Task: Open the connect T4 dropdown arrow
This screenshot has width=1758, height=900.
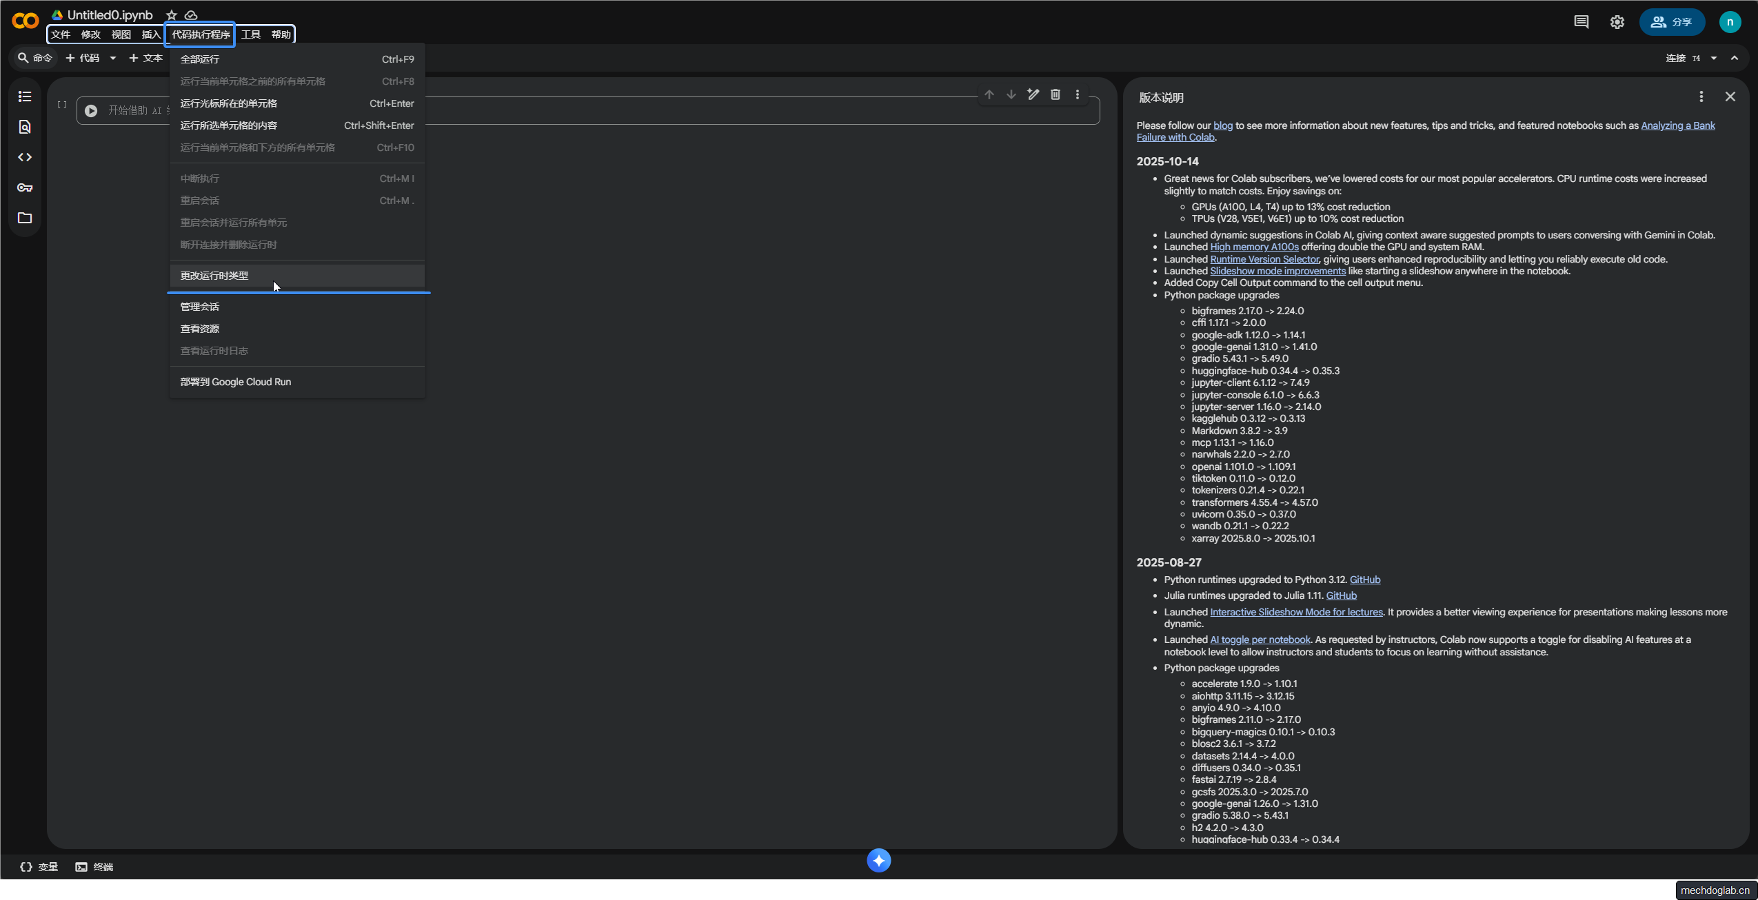Action: click(1713, 58)
